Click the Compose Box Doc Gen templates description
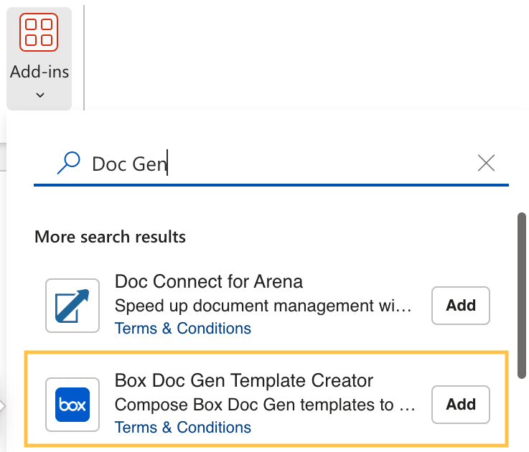 pyautogui.click(x=265, y=405)
